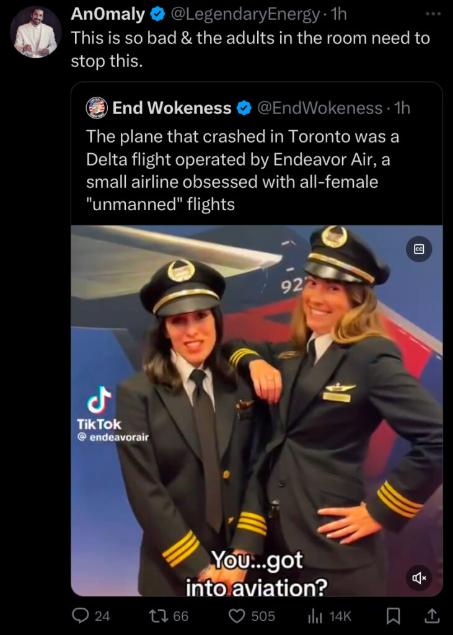Bookmark this post

(x=394, y=616)
